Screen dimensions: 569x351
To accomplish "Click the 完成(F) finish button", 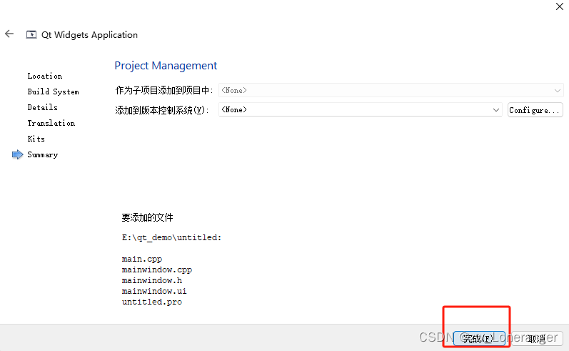I will (x=479, y=338).
